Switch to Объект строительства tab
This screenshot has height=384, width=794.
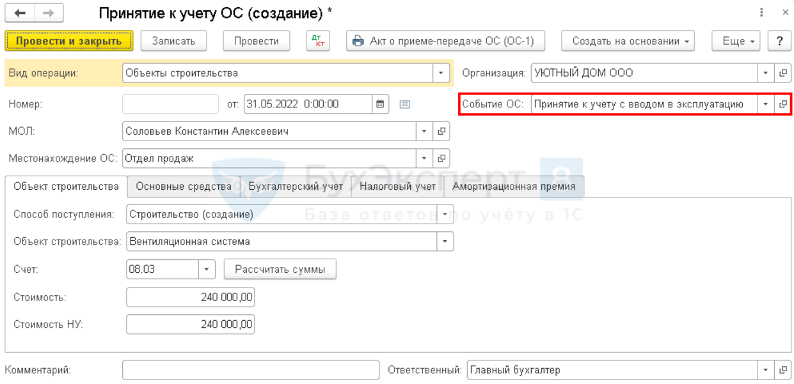pos(66,187)
